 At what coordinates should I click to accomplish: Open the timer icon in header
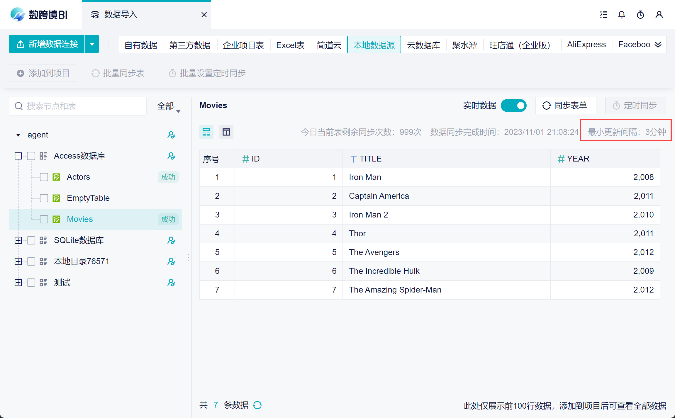640,15
